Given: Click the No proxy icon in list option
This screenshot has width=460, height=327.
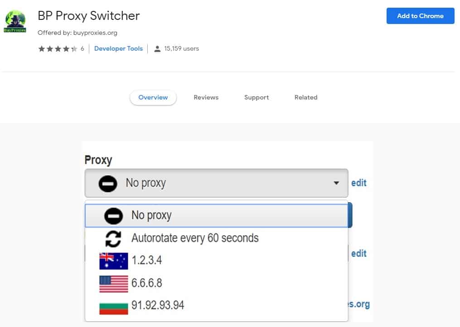Looking at the screenshot, I should tap(114, 216).
